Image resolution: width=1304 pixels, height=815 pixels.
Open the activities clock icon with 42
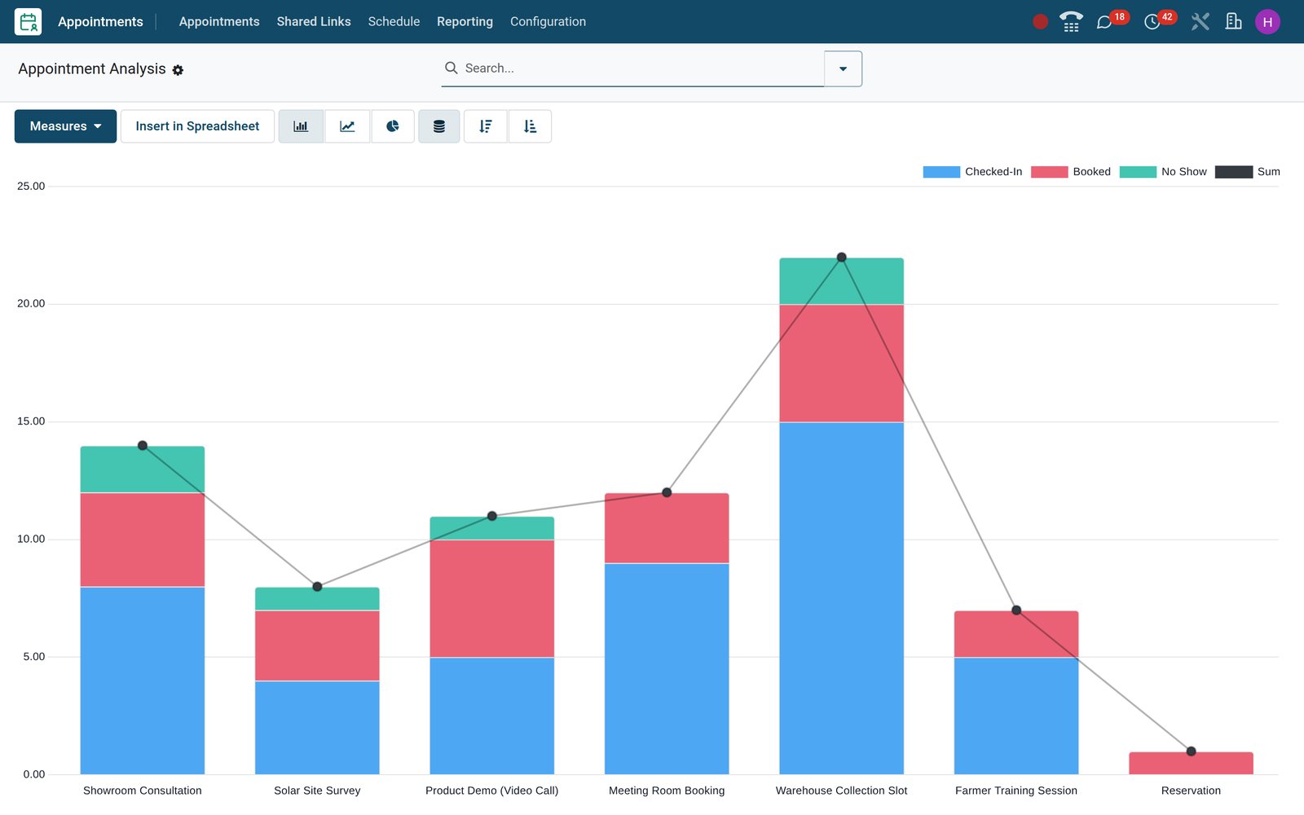point(1152,22)
